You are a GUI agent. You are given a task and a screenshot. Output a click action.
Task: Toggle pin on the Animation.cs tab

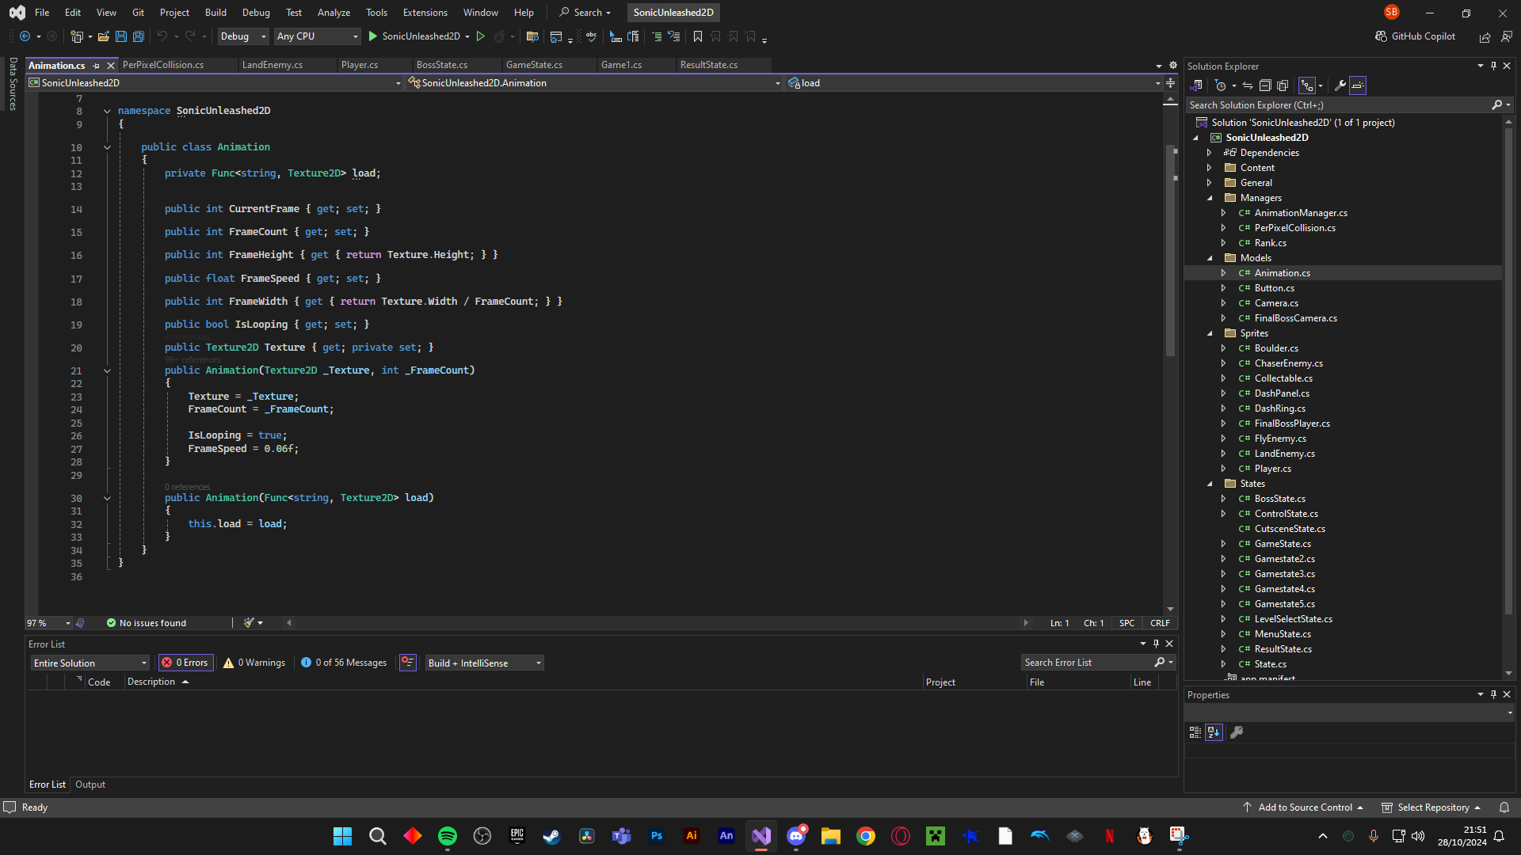[97, 66]
